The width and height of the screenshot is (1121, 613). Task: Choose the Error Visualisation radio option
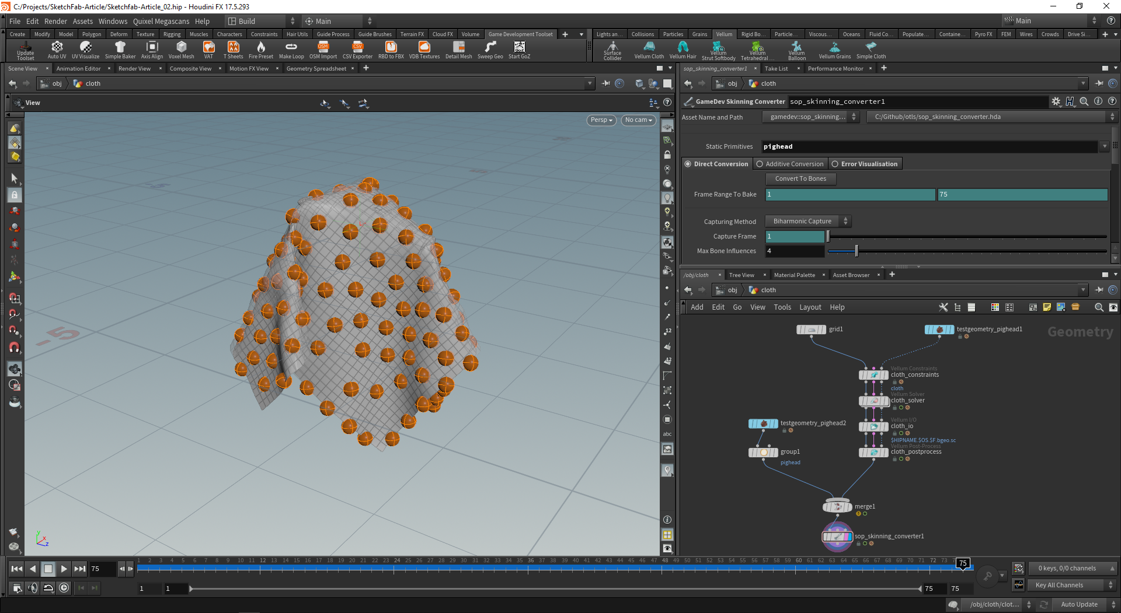click(835, 164)
